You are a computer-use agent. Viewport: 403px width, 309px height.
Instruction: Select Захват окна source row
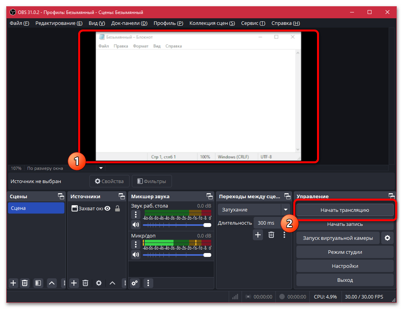[96, 208]
